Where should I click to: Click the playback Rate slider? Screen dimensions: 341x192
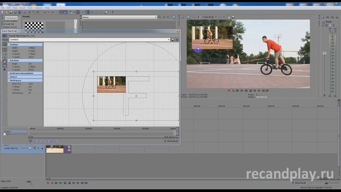(x=29, y=182)
